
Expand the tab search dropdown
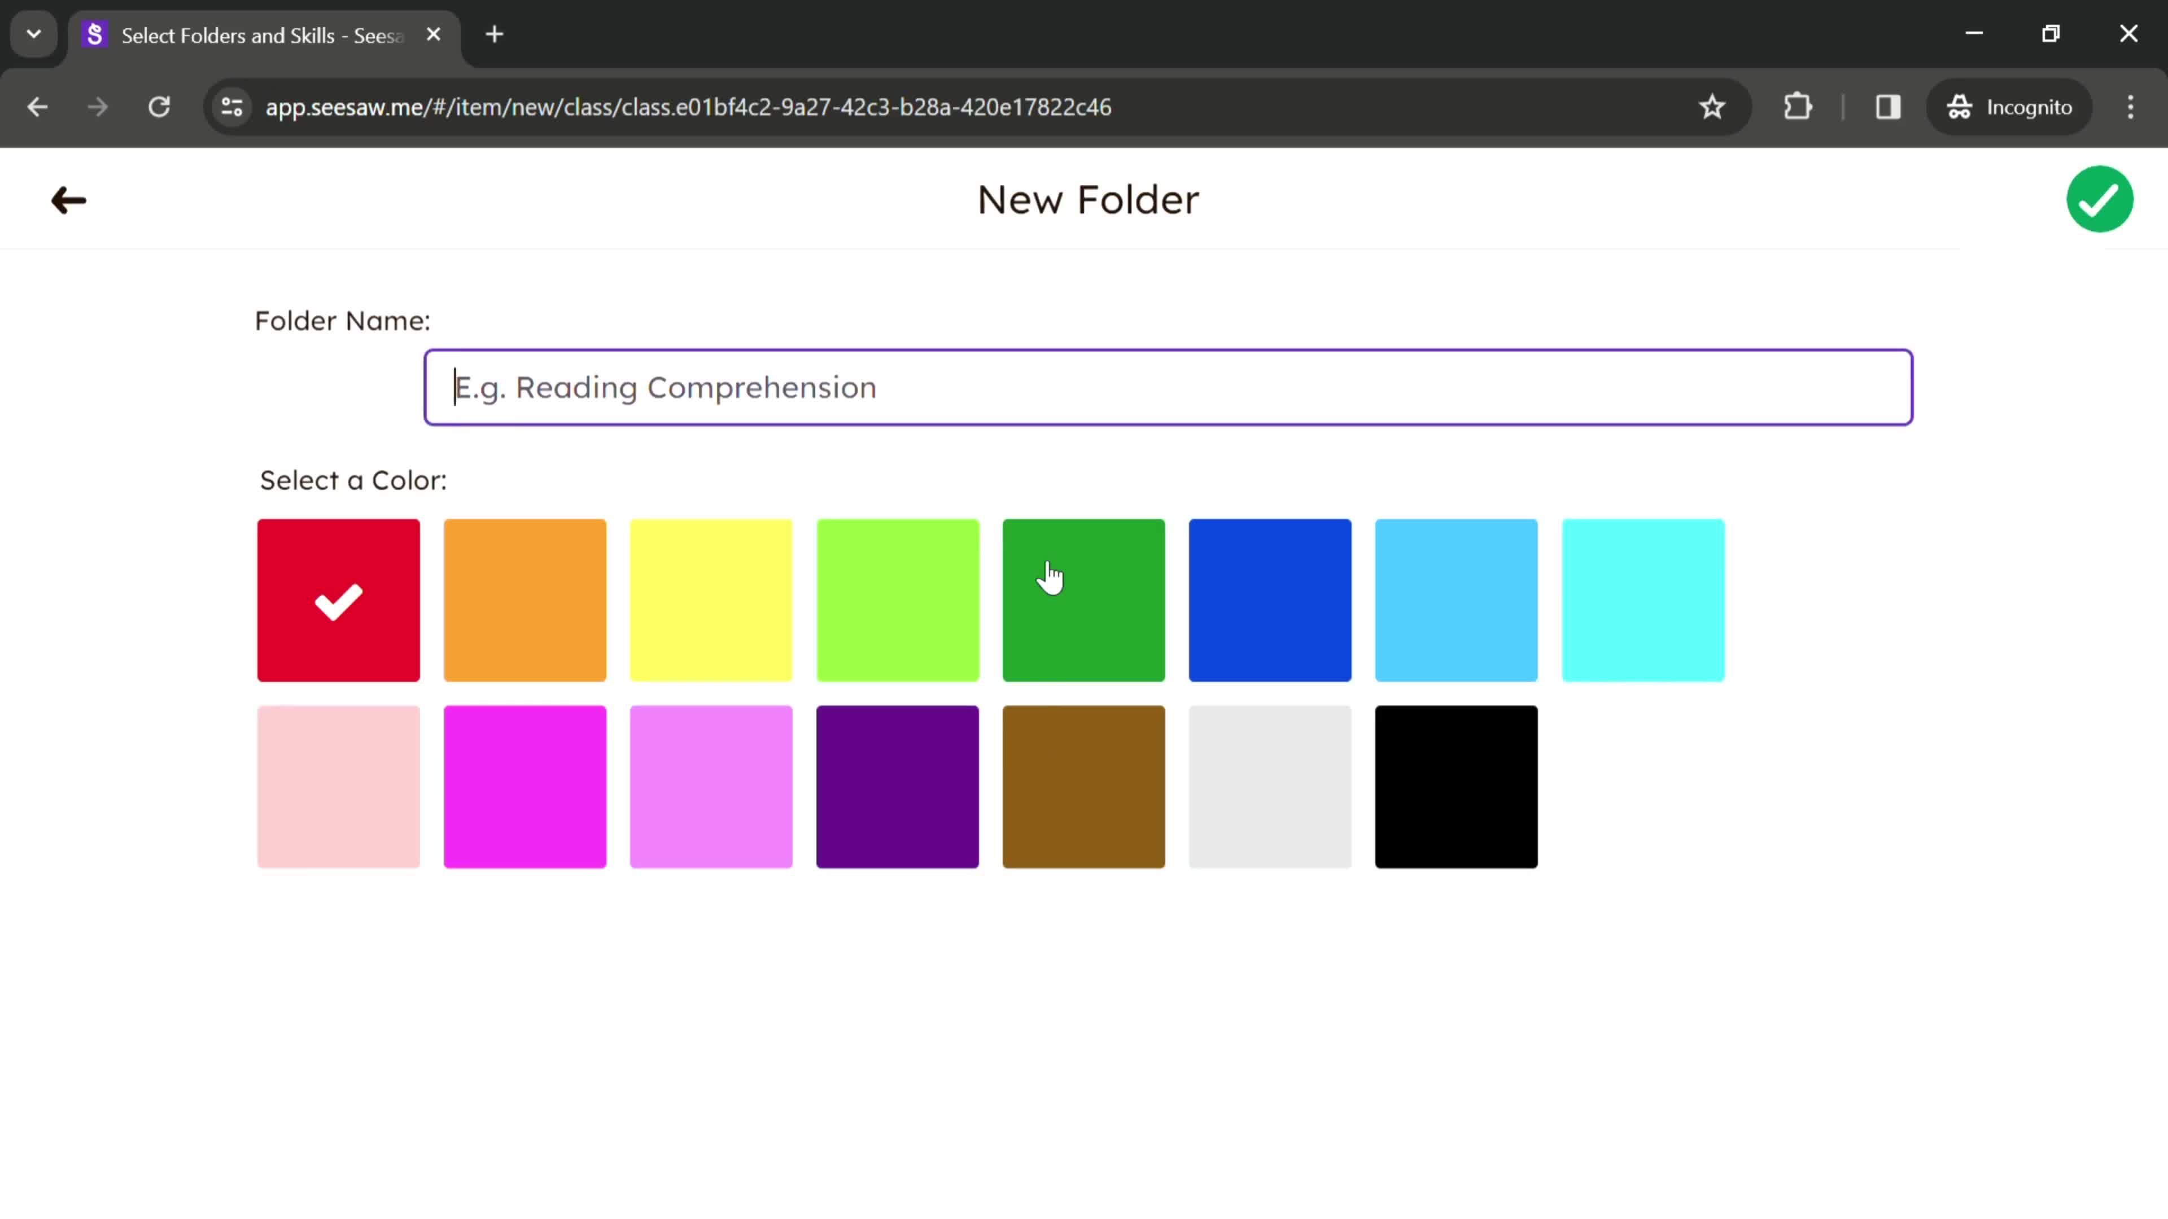click(34, 34)
